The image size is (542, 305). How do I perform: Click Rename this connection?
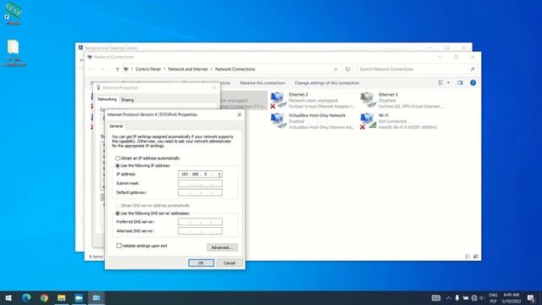pos(263,83)
